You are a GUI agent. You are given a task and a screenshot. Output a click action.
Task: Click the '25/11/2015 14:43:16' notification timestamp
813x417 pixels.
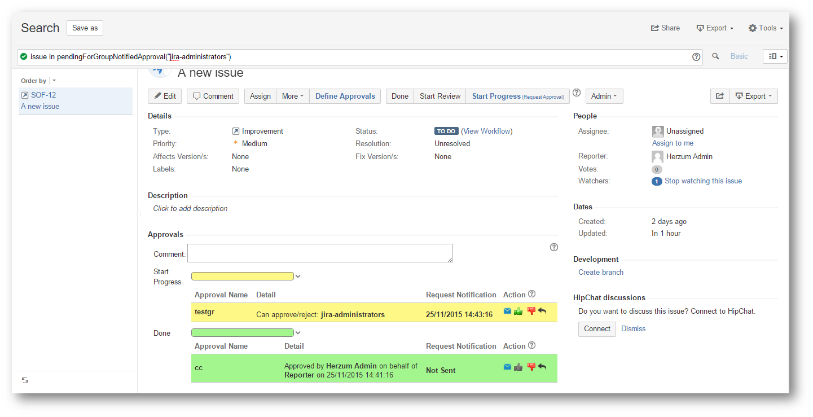pyautogui.click(x=459, y=314)
